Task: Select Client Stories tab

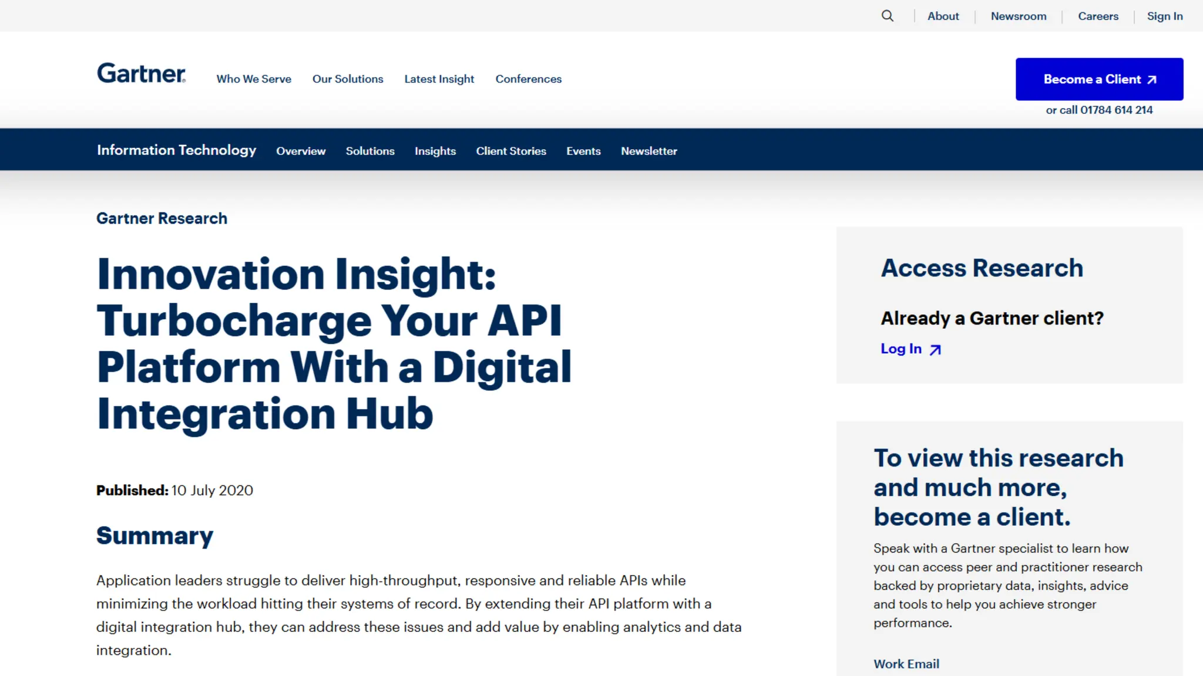Action: [511, 151]
